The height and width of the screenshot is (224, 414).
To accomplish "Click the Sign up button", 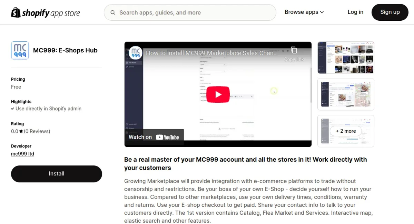I will coord(390,12).
